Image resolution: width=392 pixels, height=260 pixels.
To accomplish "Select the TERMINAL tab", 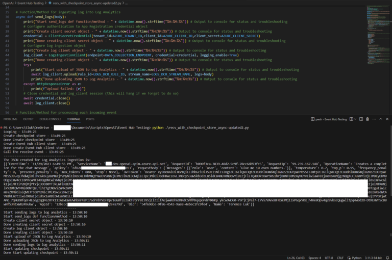I will tap(73, 119).
